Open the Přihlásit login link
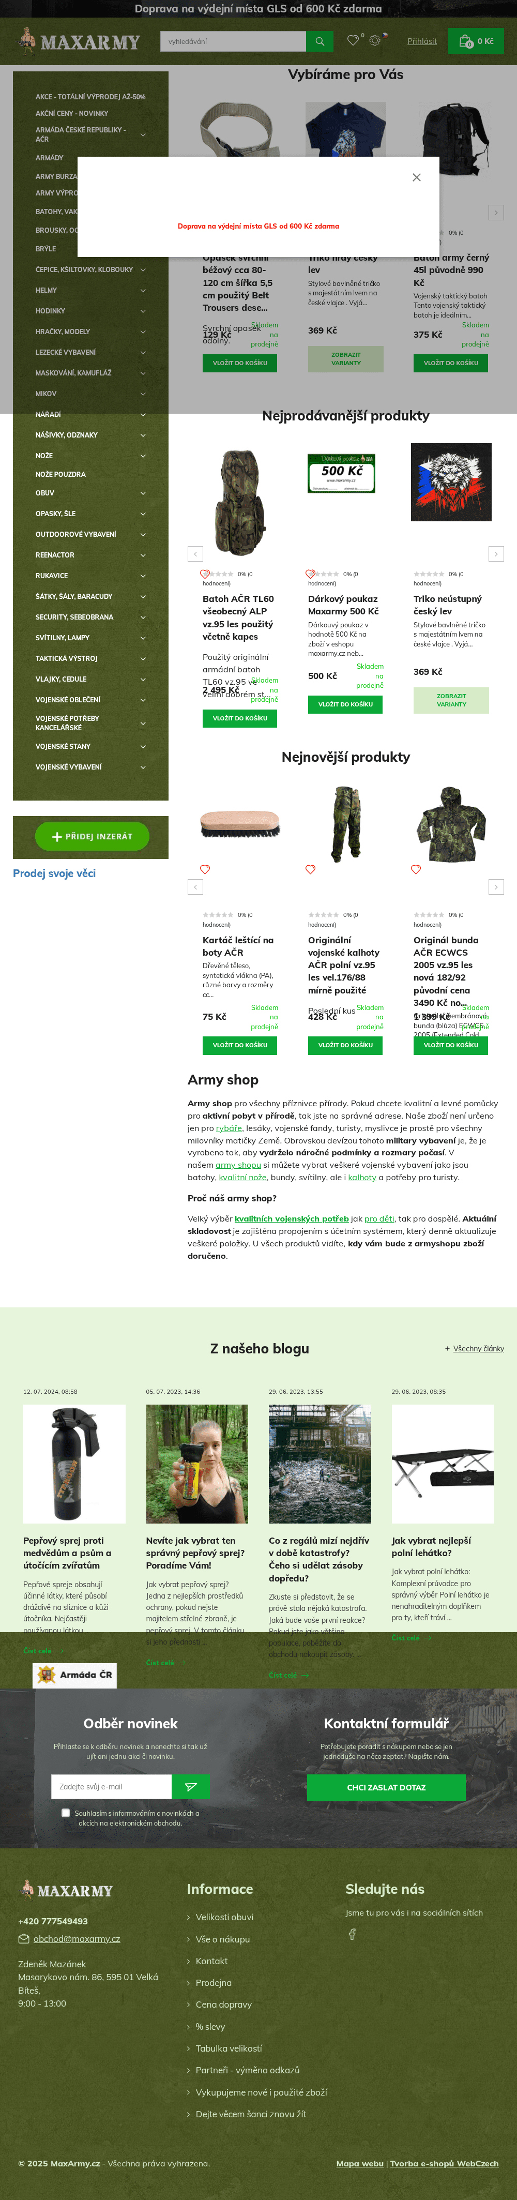 pyautogui.click(x=422, y=41)
